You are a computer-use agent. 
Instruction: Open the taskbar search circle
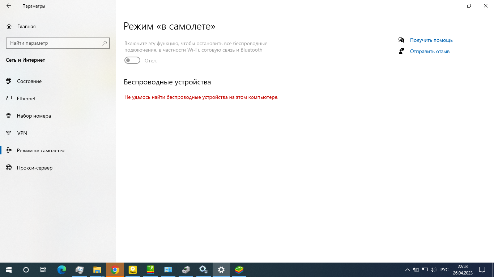coord(26,270)
